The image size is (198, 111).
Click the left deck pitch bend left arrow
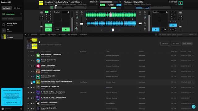click(40, 19)
